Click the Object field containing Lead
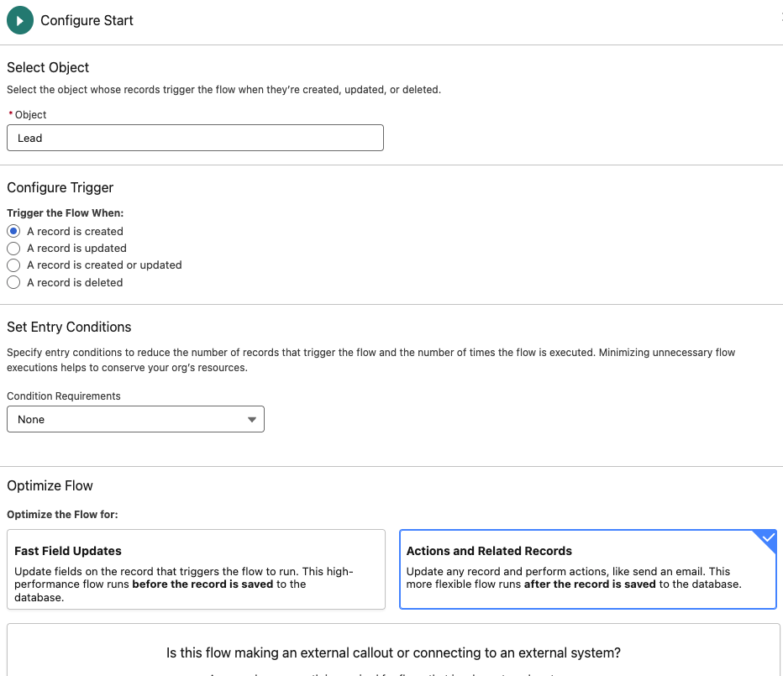 [x=195, y=138]
